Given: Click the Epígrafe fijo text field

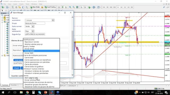Looking at the screenshot, I should tap(35, 34).
